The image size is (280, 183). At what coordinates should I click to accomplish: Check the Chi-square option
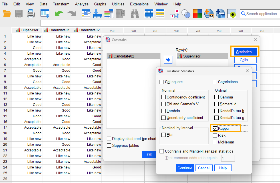click(162, 82)
